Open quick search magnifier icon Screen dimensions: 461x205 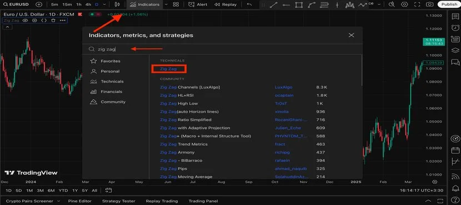point(392,4)
